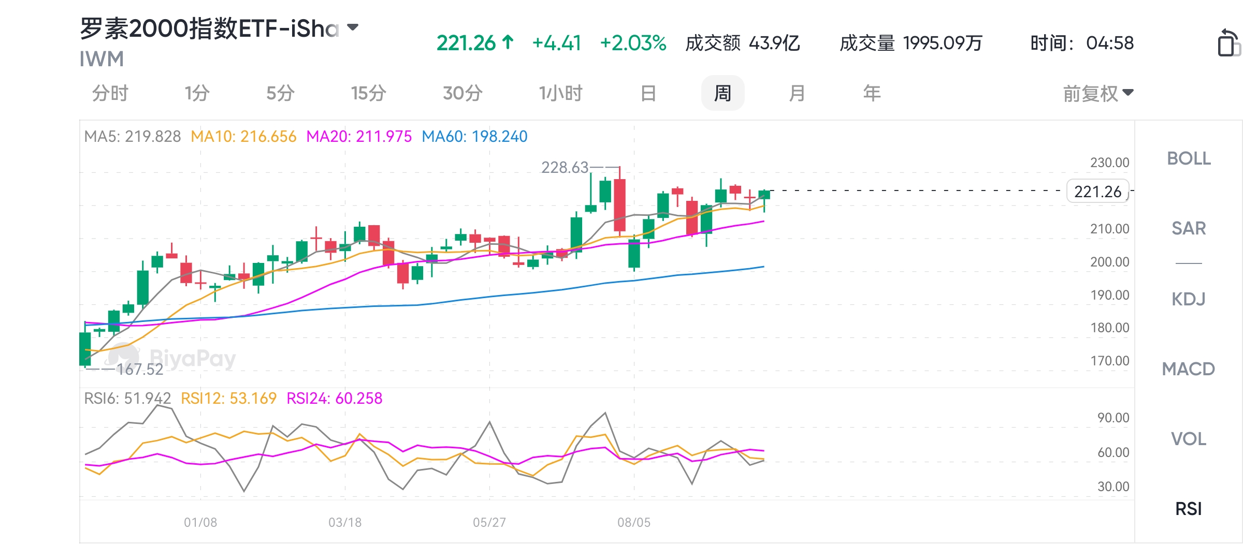Expand the stock name dropdown arrow
This screenshot has height=559, width=1243.
click(x=353, y=27)
